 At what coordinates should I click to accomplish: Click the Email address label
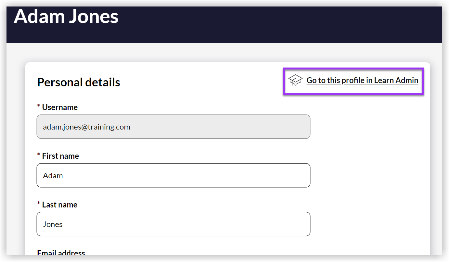60,253
